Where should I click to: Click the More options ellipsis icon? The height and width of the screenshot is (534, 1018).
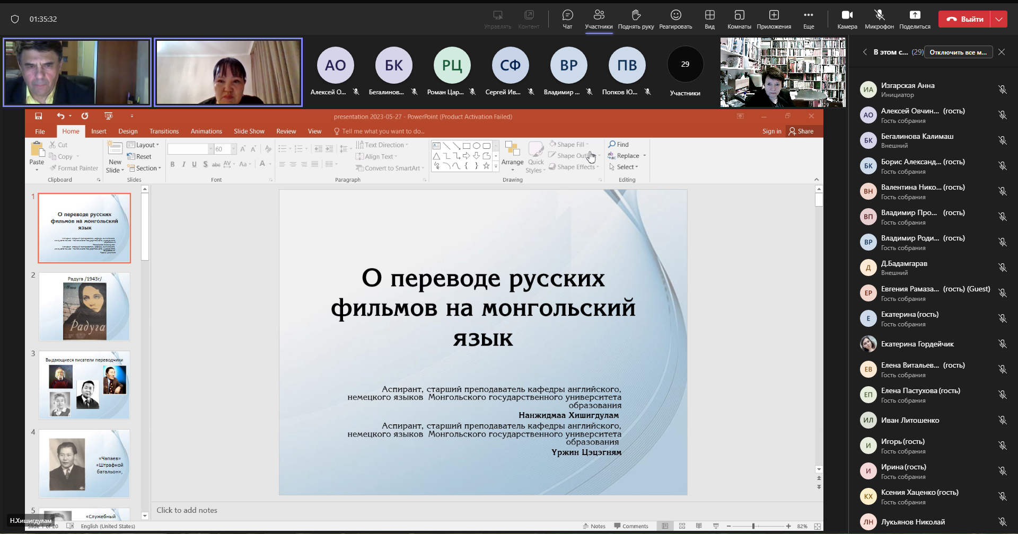[808, 15]
